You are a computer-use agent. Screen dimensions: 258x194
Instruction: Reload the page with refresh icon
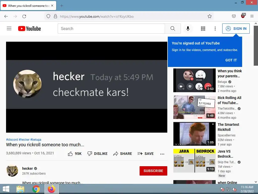pos(24,16)
